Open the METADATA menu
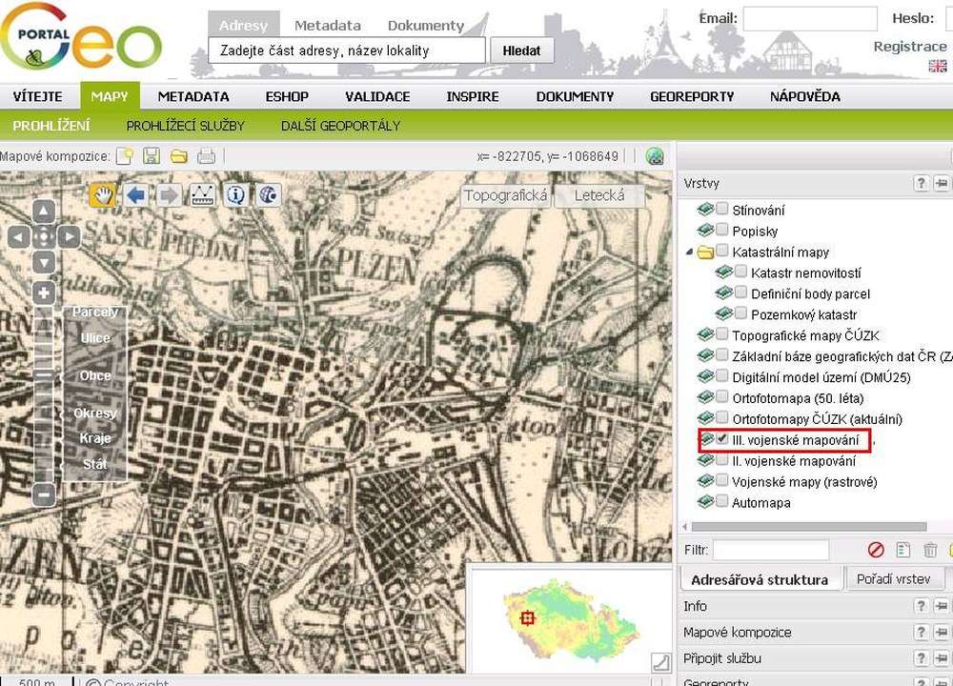 coord(193,96)
